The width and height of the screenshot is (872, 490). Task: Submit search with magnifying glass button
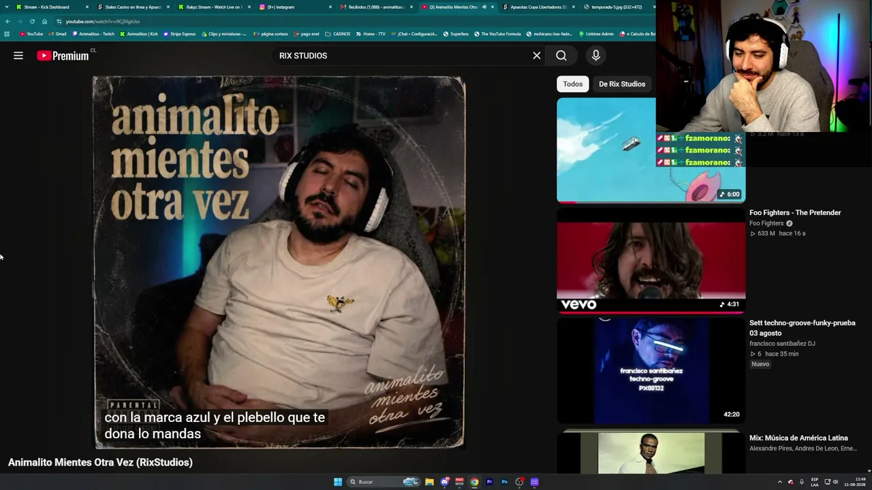tap(561, 56)
